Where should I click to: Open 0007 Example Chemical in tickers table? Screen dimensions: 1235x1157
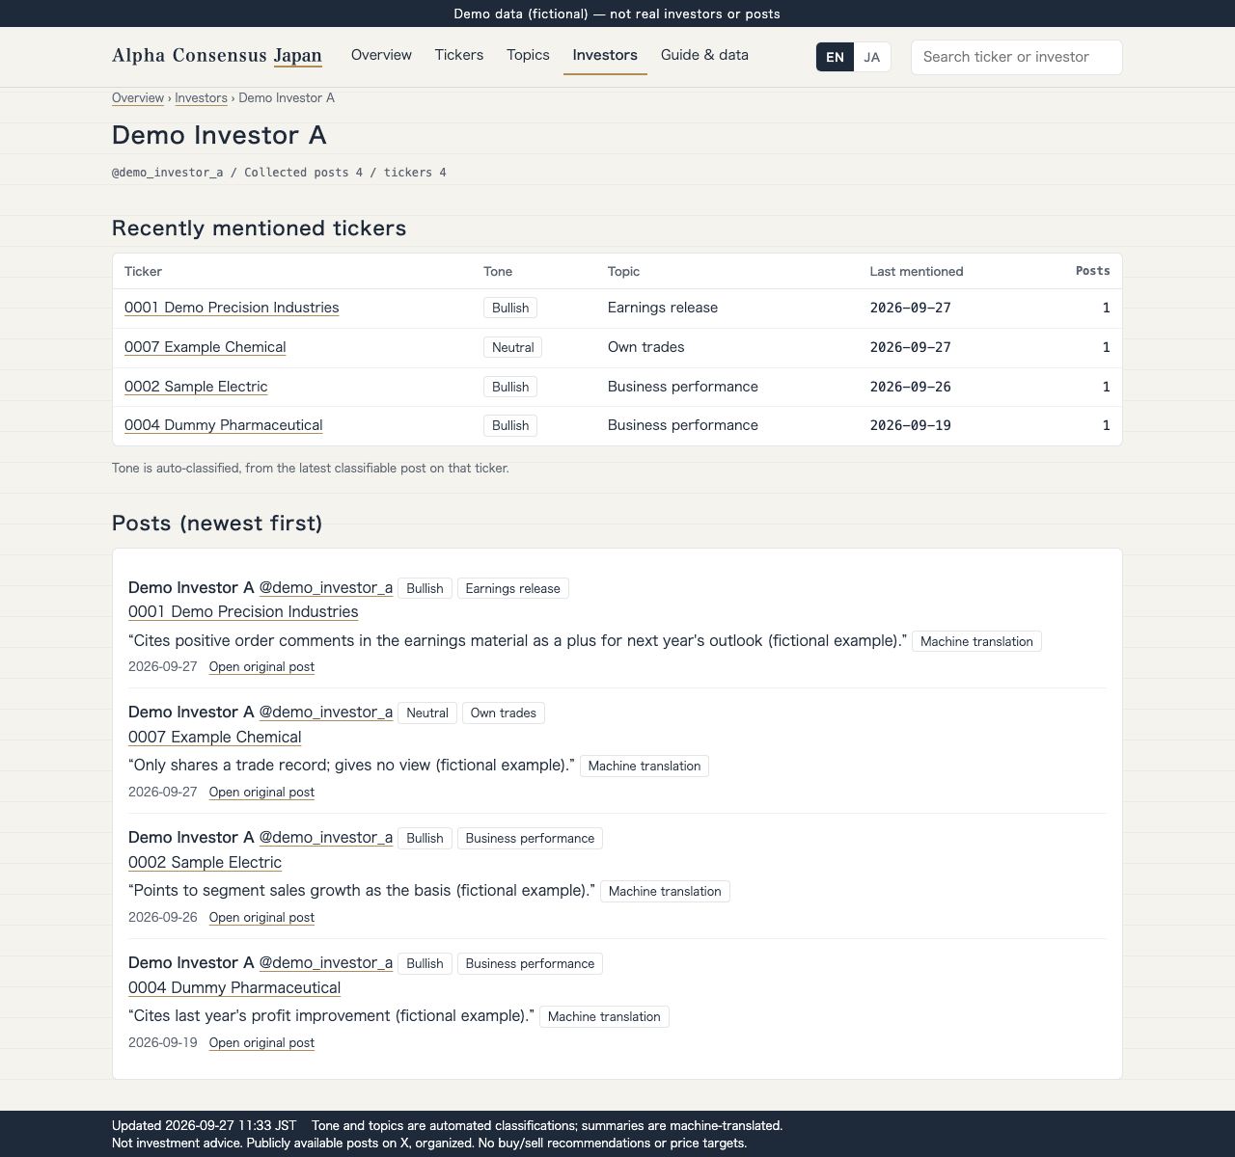pyautogui.click(x=206, y=347)
